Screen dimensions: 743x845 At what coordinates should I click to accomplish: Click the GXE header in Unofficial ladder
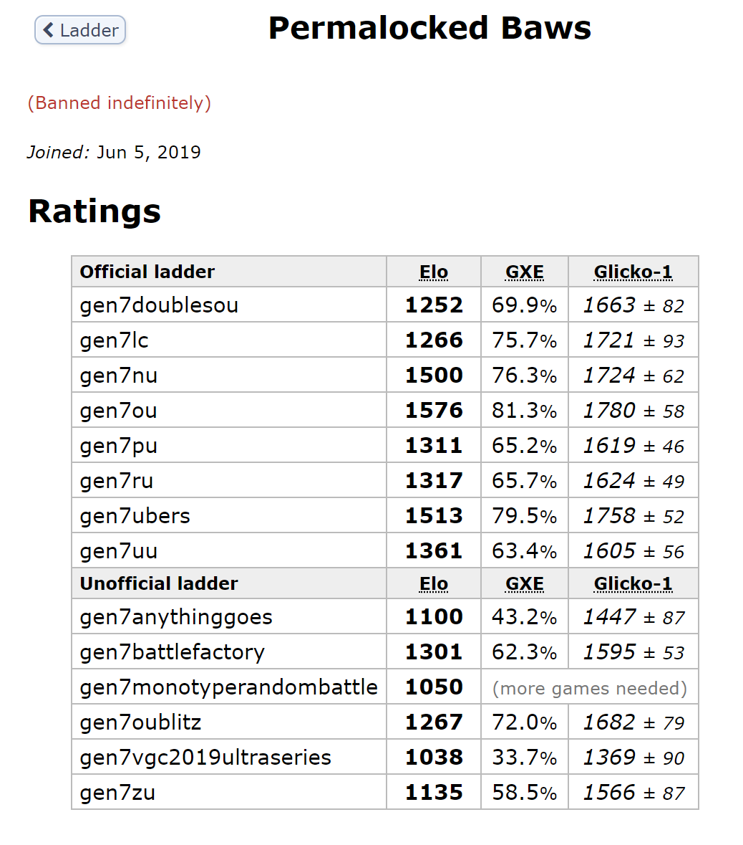pyautogui.click(x=525, y=583)
